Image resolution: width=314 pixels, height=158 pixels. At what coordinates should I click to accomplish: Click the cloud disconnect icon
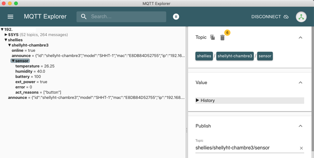pos(286,17)
